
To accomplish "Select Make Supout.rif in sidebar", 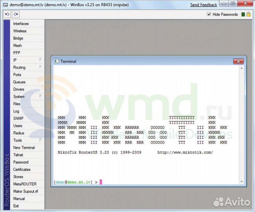I will (x=27, y=191).
